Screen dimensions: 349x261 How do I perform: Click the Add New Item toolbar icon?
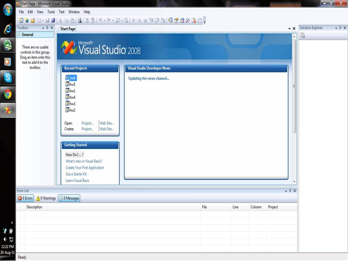pyautogui.click(x=39, y=20)
